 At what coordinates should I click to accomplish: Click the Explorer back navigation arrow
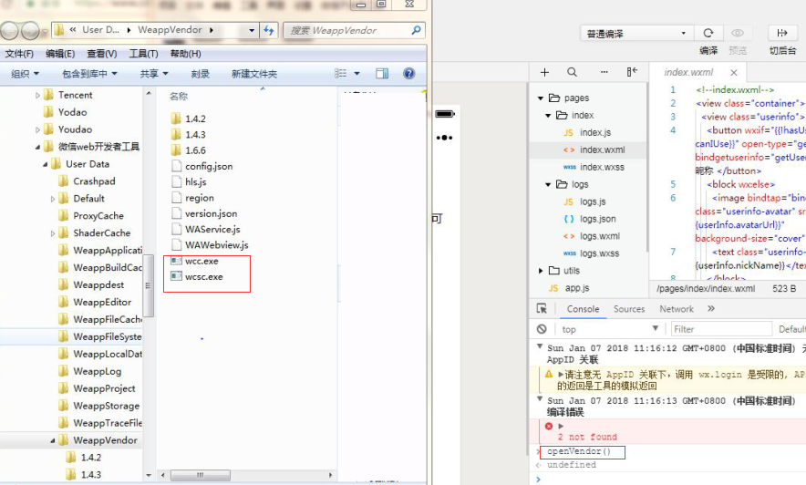coord(9,31)
